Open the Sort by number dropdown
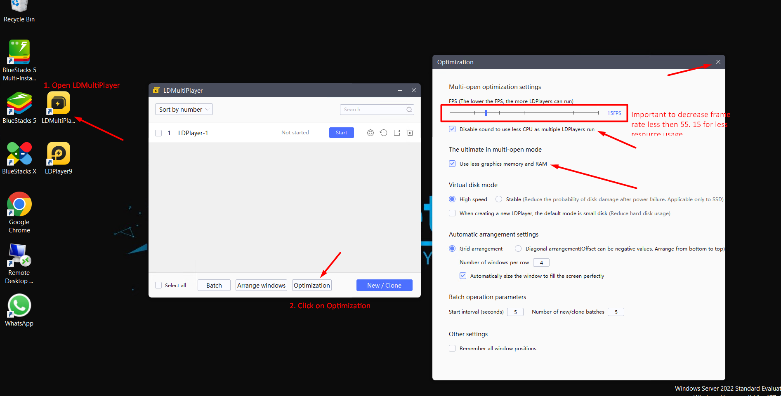Viewport: 781px width, 396px height. tap(184, 109)
